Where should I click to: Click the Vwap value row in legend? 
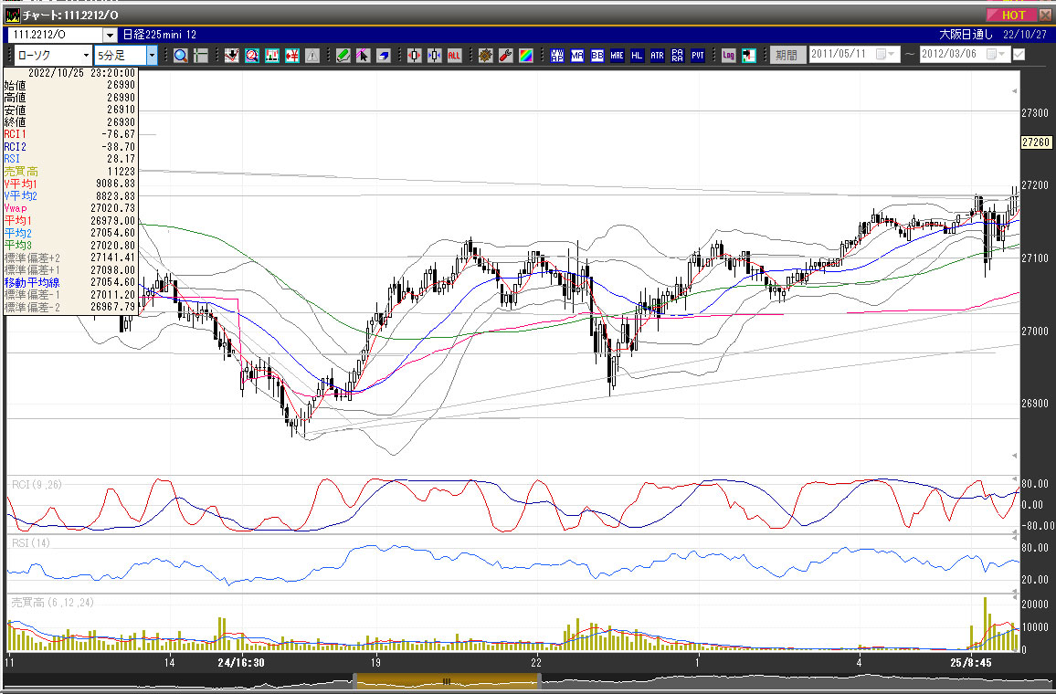tap(70, 208)
